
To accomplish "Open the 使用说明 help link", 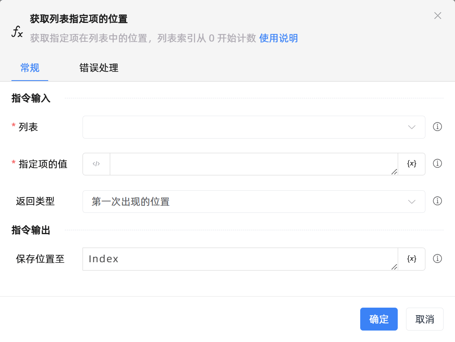I will pos(278,38).
